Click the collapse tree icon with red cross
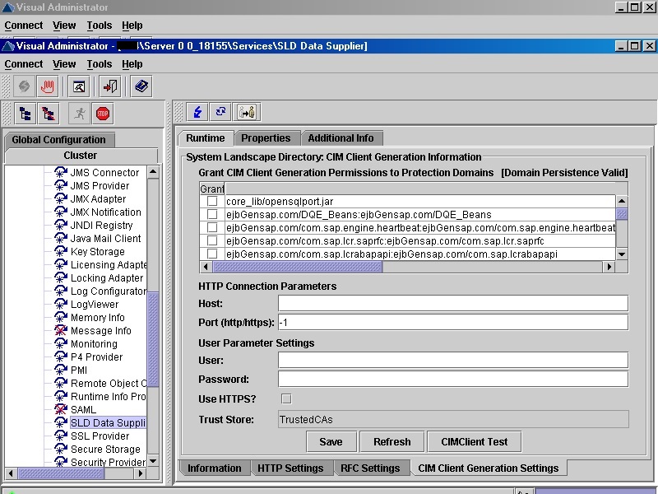 tap(49, 114)
